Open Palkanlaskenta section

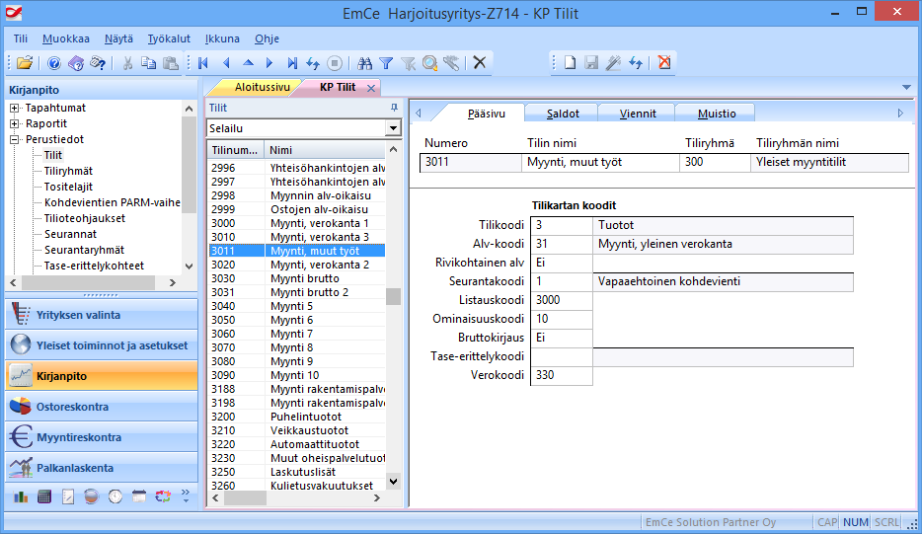point(102,468)
